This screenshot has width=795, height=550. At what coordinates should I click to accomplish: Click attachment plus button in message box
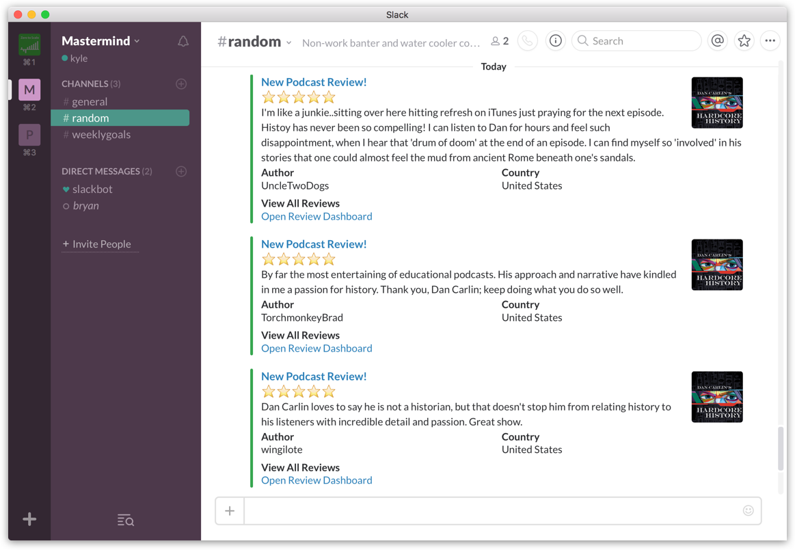[x=230, y=511]
